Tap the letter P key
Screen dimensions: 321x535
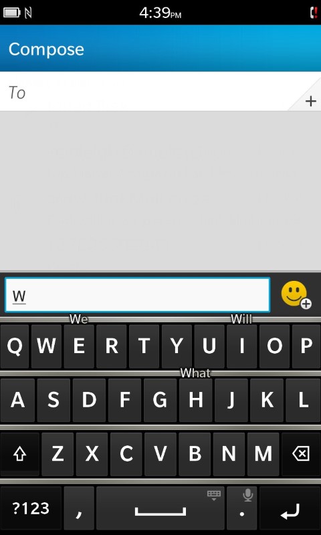(306, 346)
